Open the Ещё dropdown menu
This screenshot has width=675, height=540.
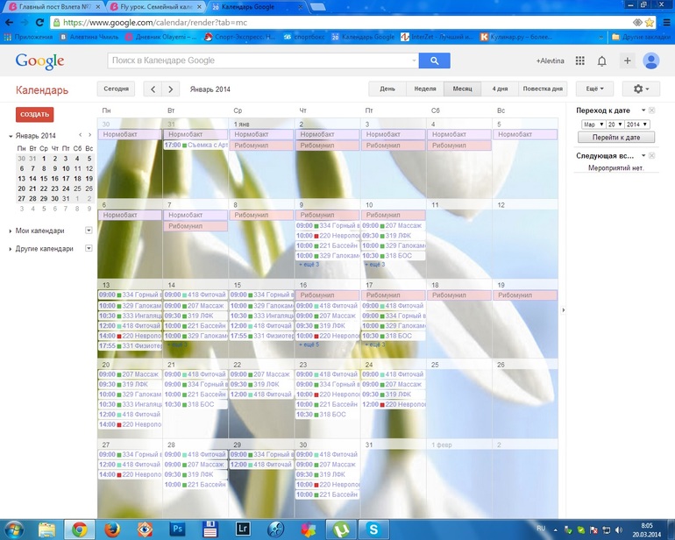coord(594,89)
